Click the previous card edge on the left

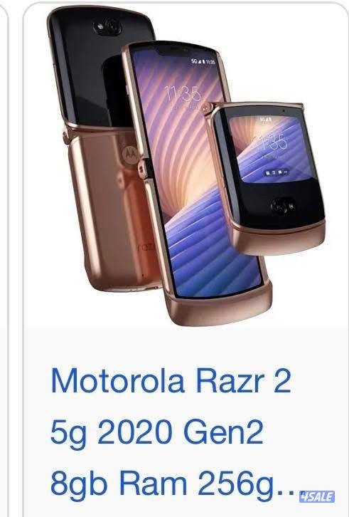[4, 258]
